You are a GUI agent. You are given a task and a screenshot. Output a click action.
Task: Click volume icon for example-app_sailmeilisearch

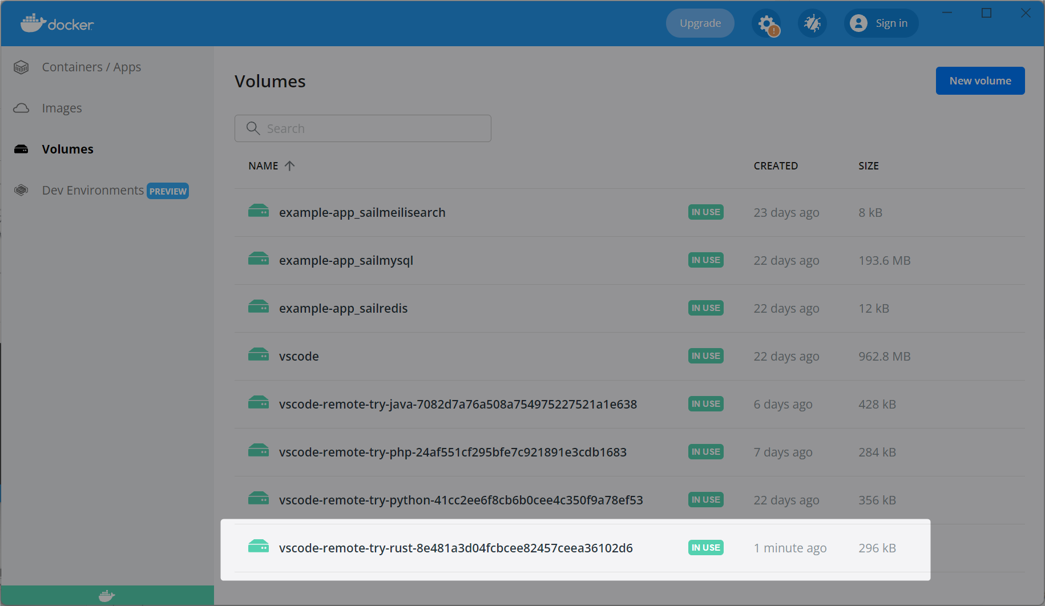259,211
